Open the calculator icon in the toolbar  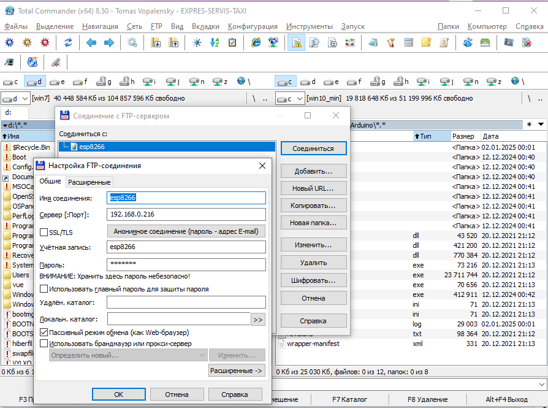(408, 42)
